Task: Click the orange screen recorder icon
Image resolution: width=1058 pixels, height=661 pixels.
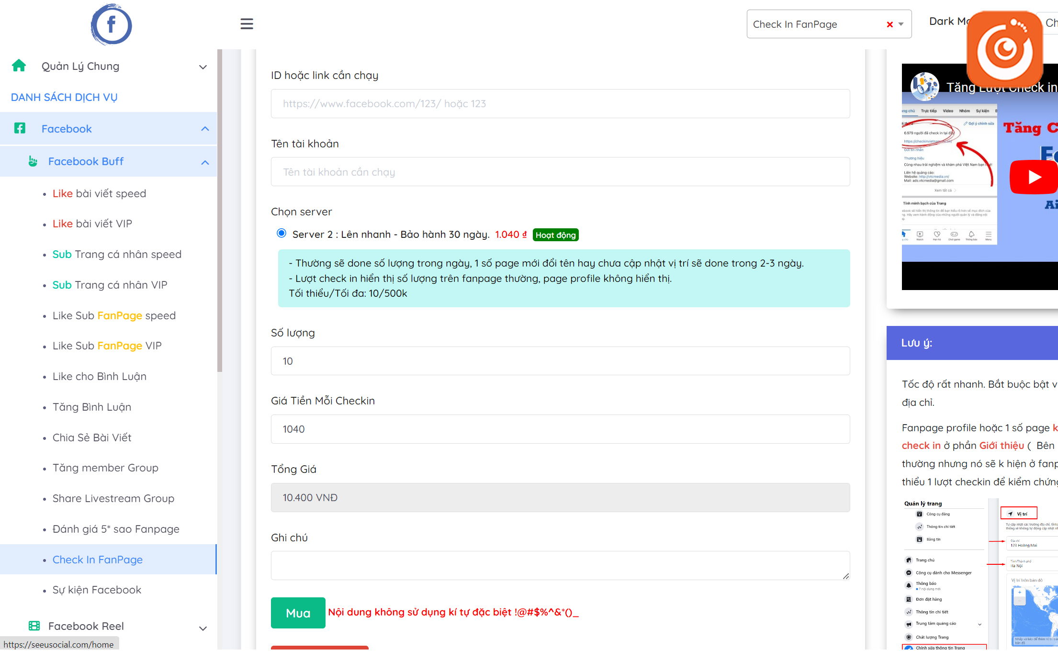Action: tap(1004, 48)
